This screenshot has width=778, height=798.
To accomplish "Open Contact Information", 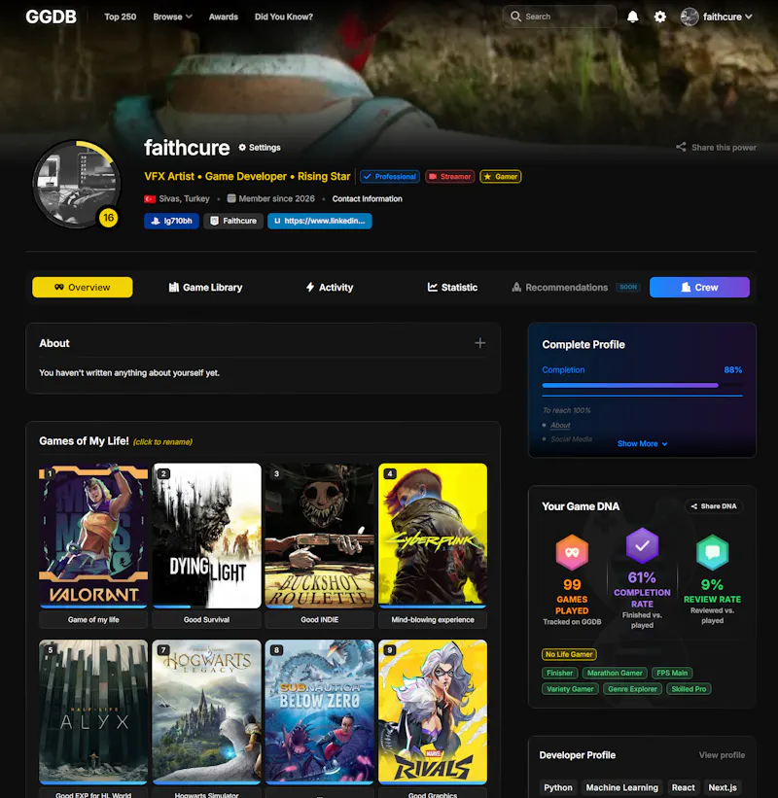I will coord(367,199).
